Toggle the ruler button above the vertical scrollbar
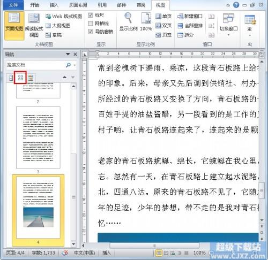The height and width of the screenshot is (260, 268). [262, 55]
